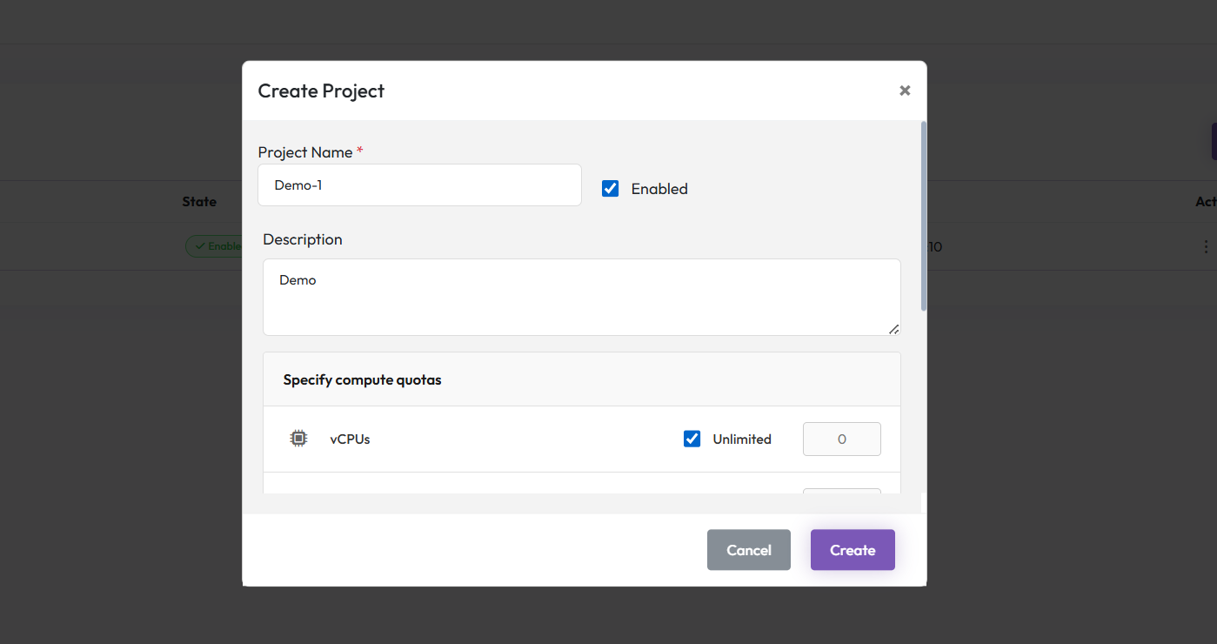Click inside the Description text area
1217x644 pixels.
pyautogui.click(x=581, y=297)
